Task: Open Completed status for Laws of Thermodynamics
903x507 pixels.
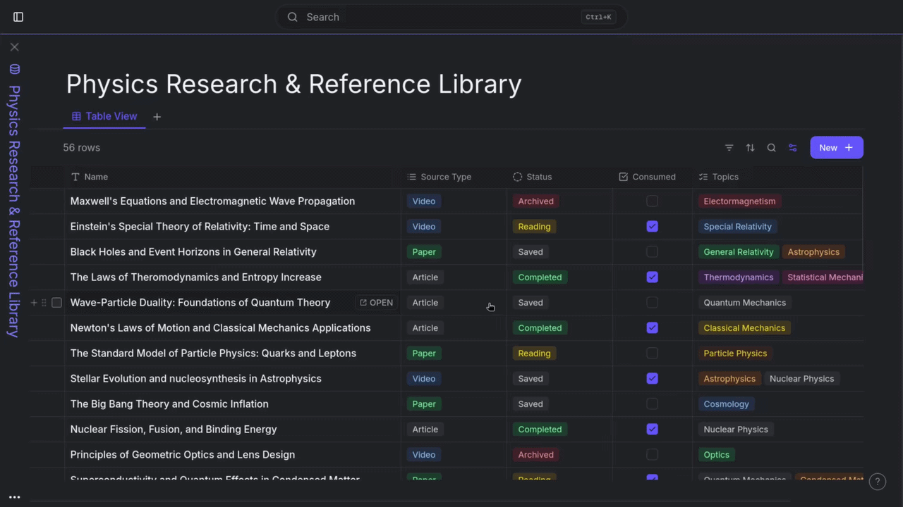Action: pyautogui.click(x=540, y=277)
